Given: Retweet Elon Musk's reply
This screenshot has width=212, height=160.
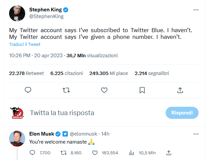Looking at the screenshot, I should pos(63,153).
